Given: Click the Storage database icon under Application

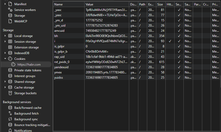Looking at the screenshot, I should (x=10, y=15).
